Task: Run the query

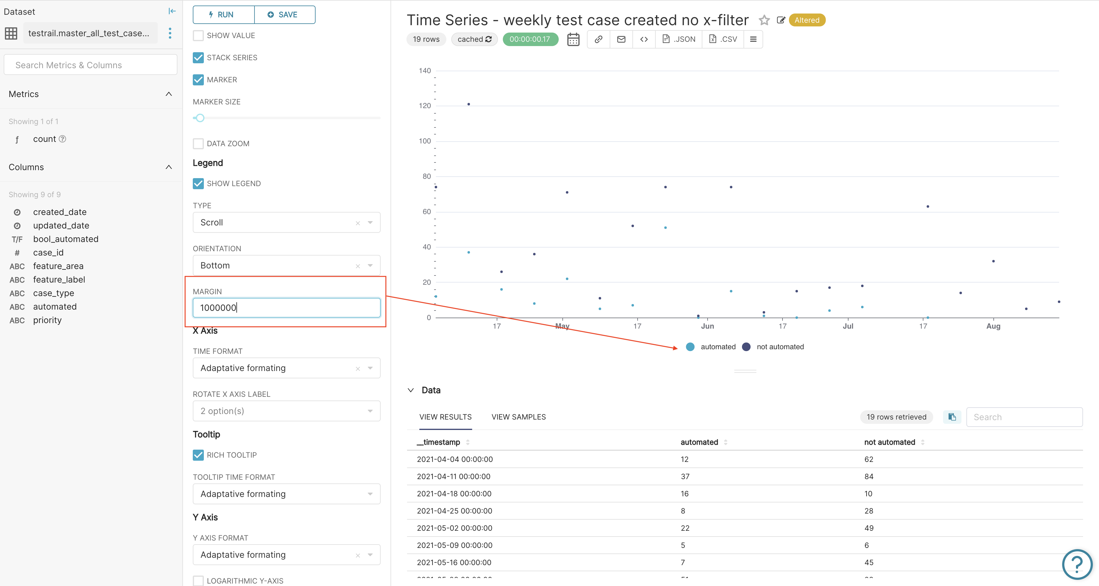Action: [x=223, y=14]
